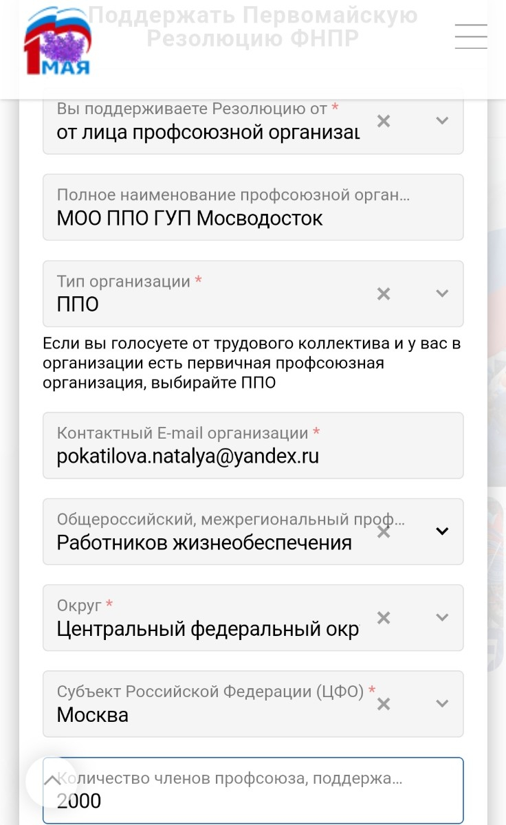Viewport: 506px width, 825px height.
Task: Clear the Работников жизнеобеспечения union selection
Action: pos(384,531)
